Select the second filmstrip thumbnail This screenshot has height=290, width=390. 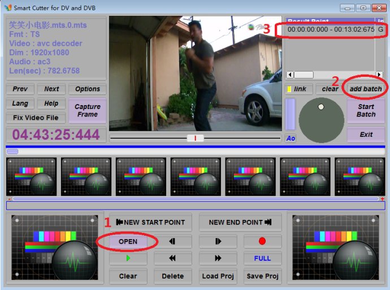pos(86,176)
